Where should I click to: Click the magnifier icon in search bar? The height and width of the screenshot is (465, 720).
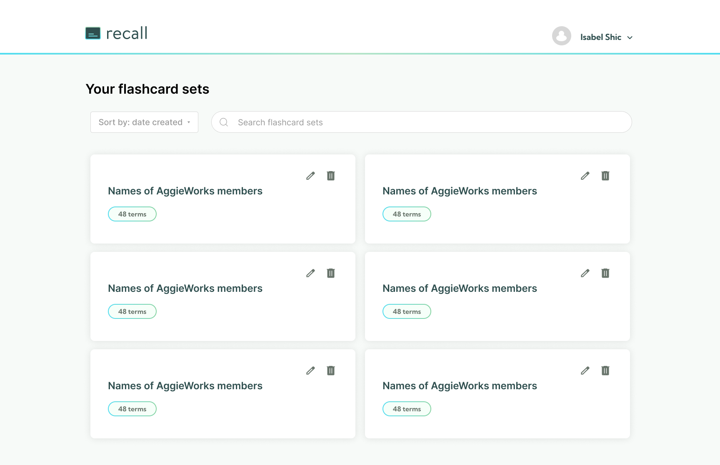[224, 122]
